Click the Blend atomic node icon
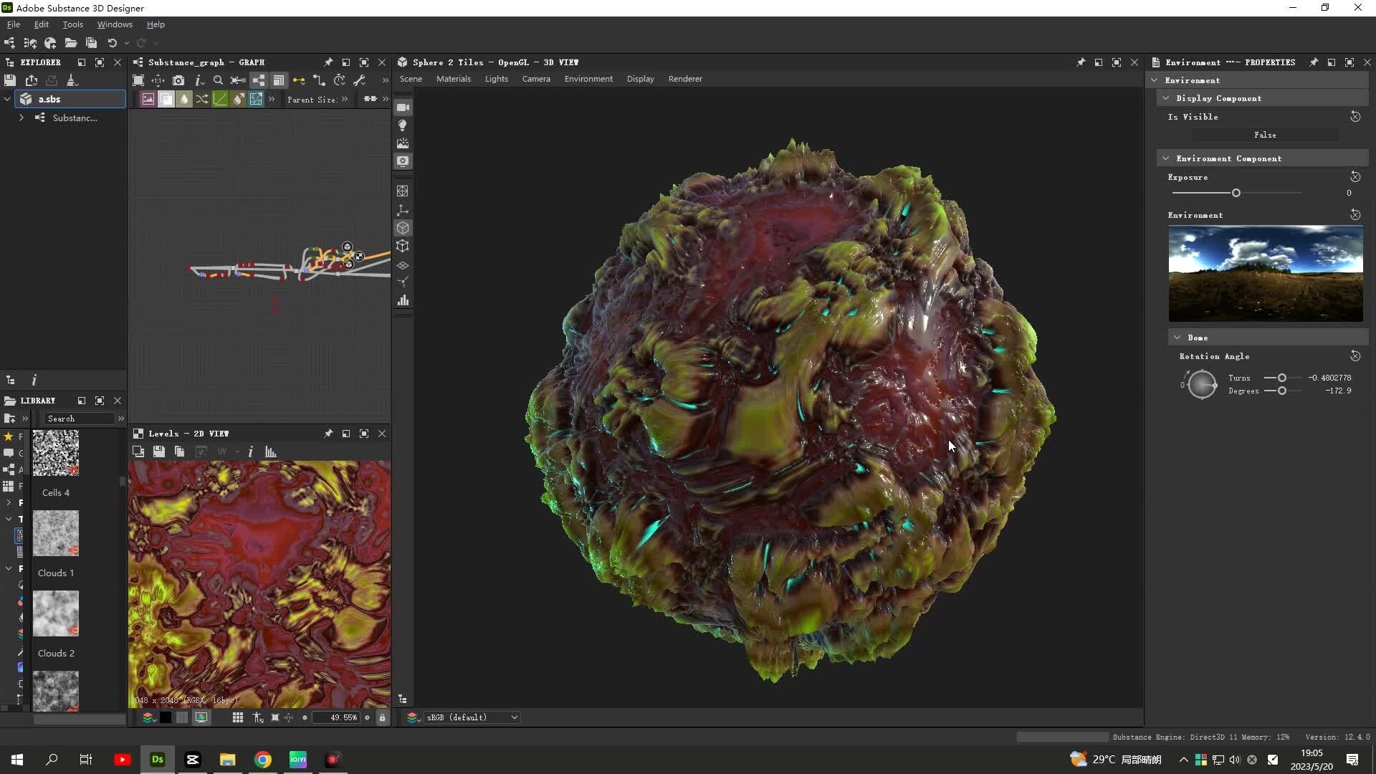The image size is (1376, 774). point(166,99)
